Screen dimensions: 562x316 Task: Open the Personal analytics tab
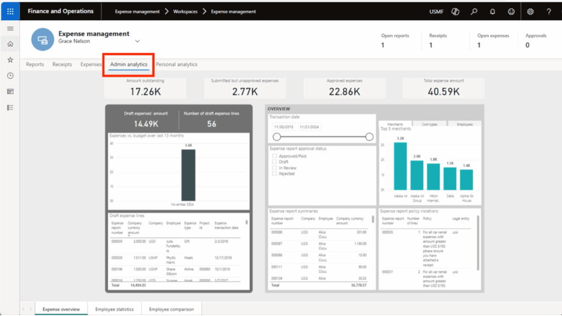click(176, 64)
